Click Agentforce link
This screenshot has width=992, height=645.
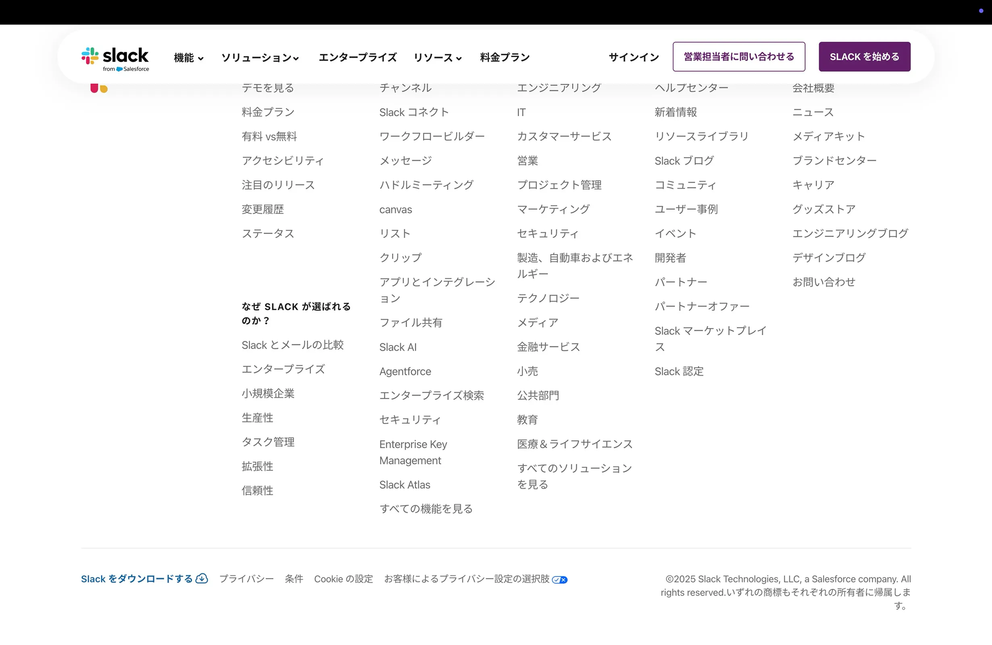(405, 371)
